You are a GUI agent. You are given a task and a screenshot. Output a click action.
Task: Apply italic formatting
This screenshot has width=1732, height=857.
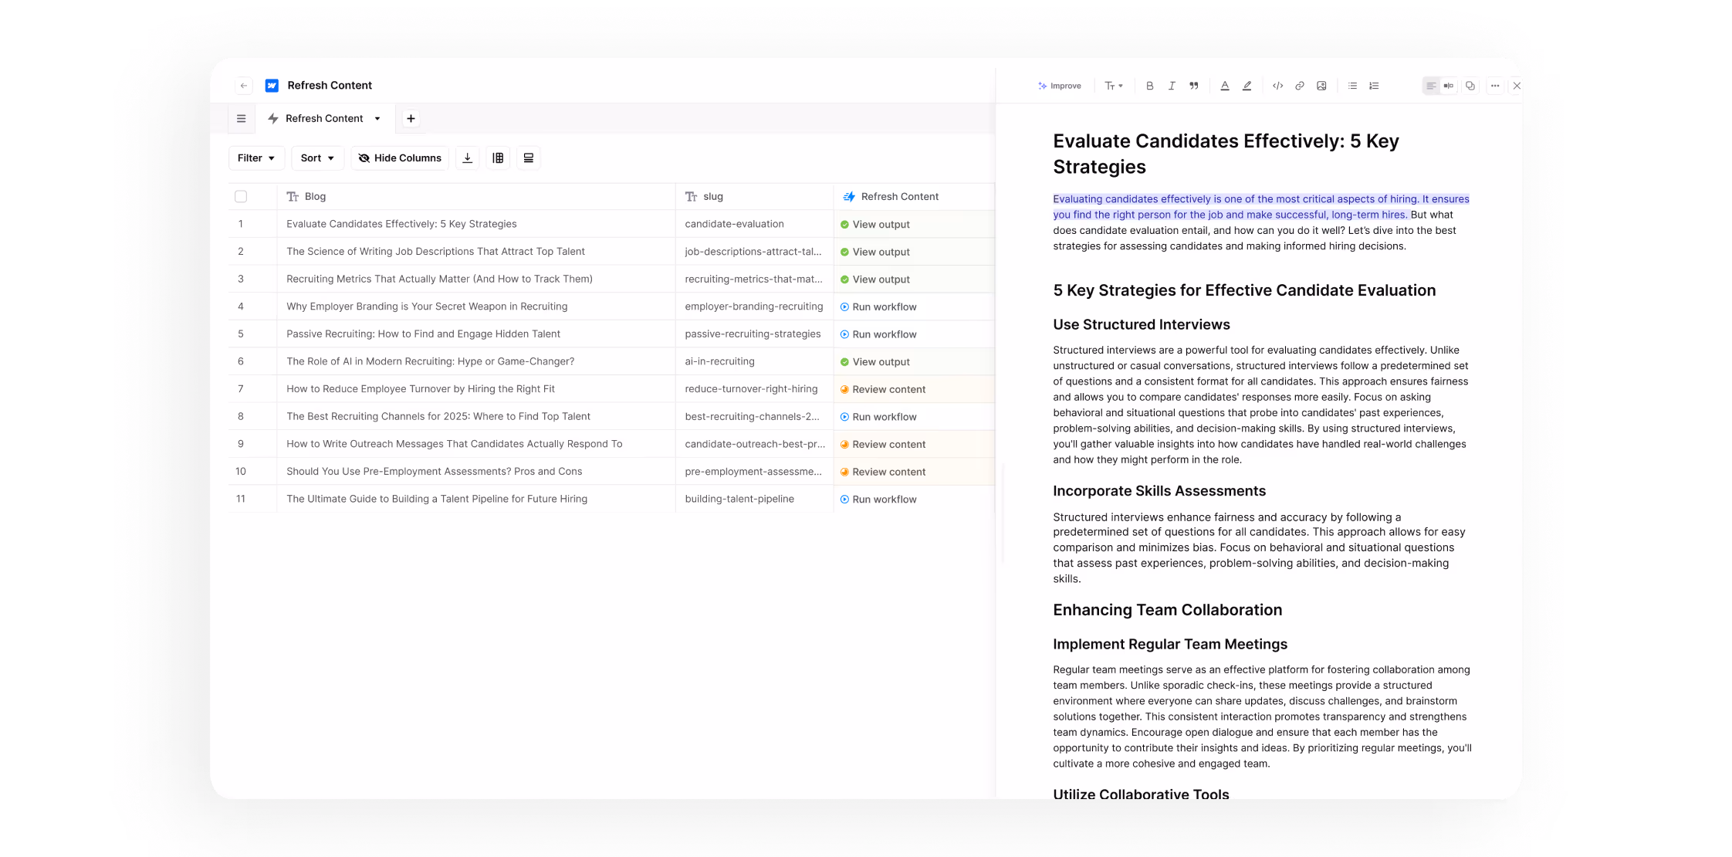tap(1172, 86)
